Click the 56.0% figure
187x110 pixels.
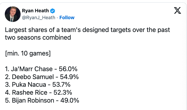(68, 69)
